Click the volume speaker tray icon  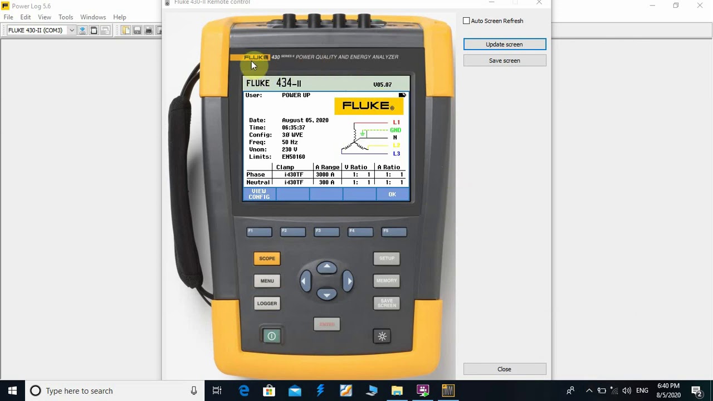[x=627, y=390]
